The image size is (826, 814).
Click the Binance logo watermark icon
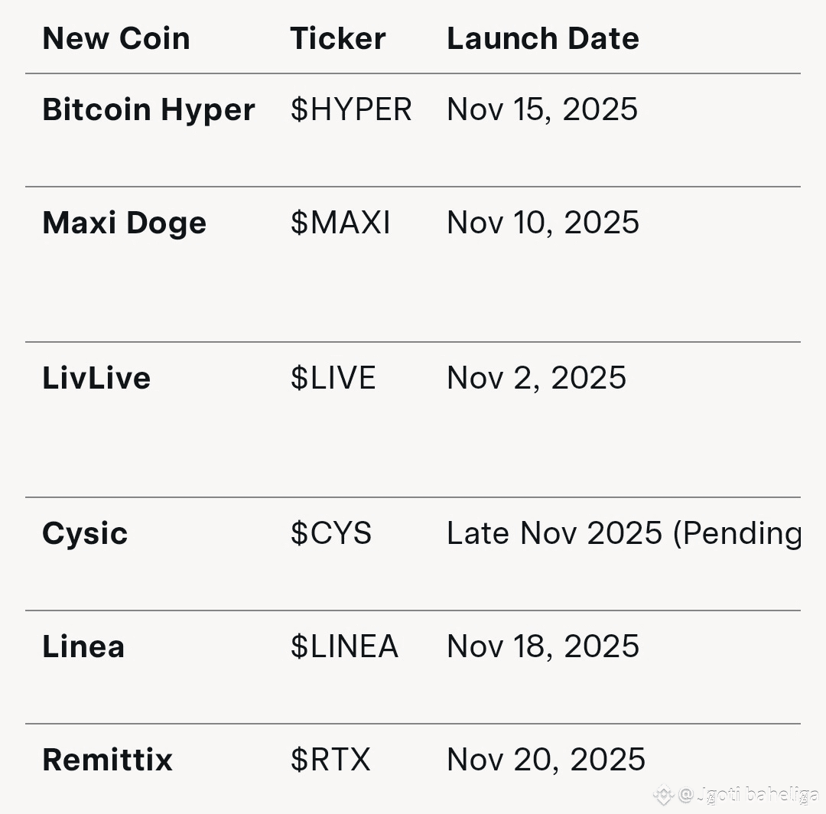tap(663, 795)
